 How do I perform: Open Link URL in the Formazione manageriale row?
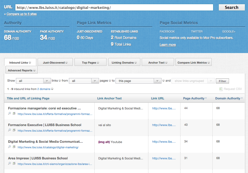[164, 108]
